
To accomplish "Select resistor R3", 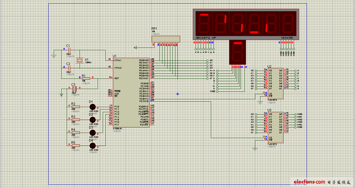I will [x=76, y=119].
